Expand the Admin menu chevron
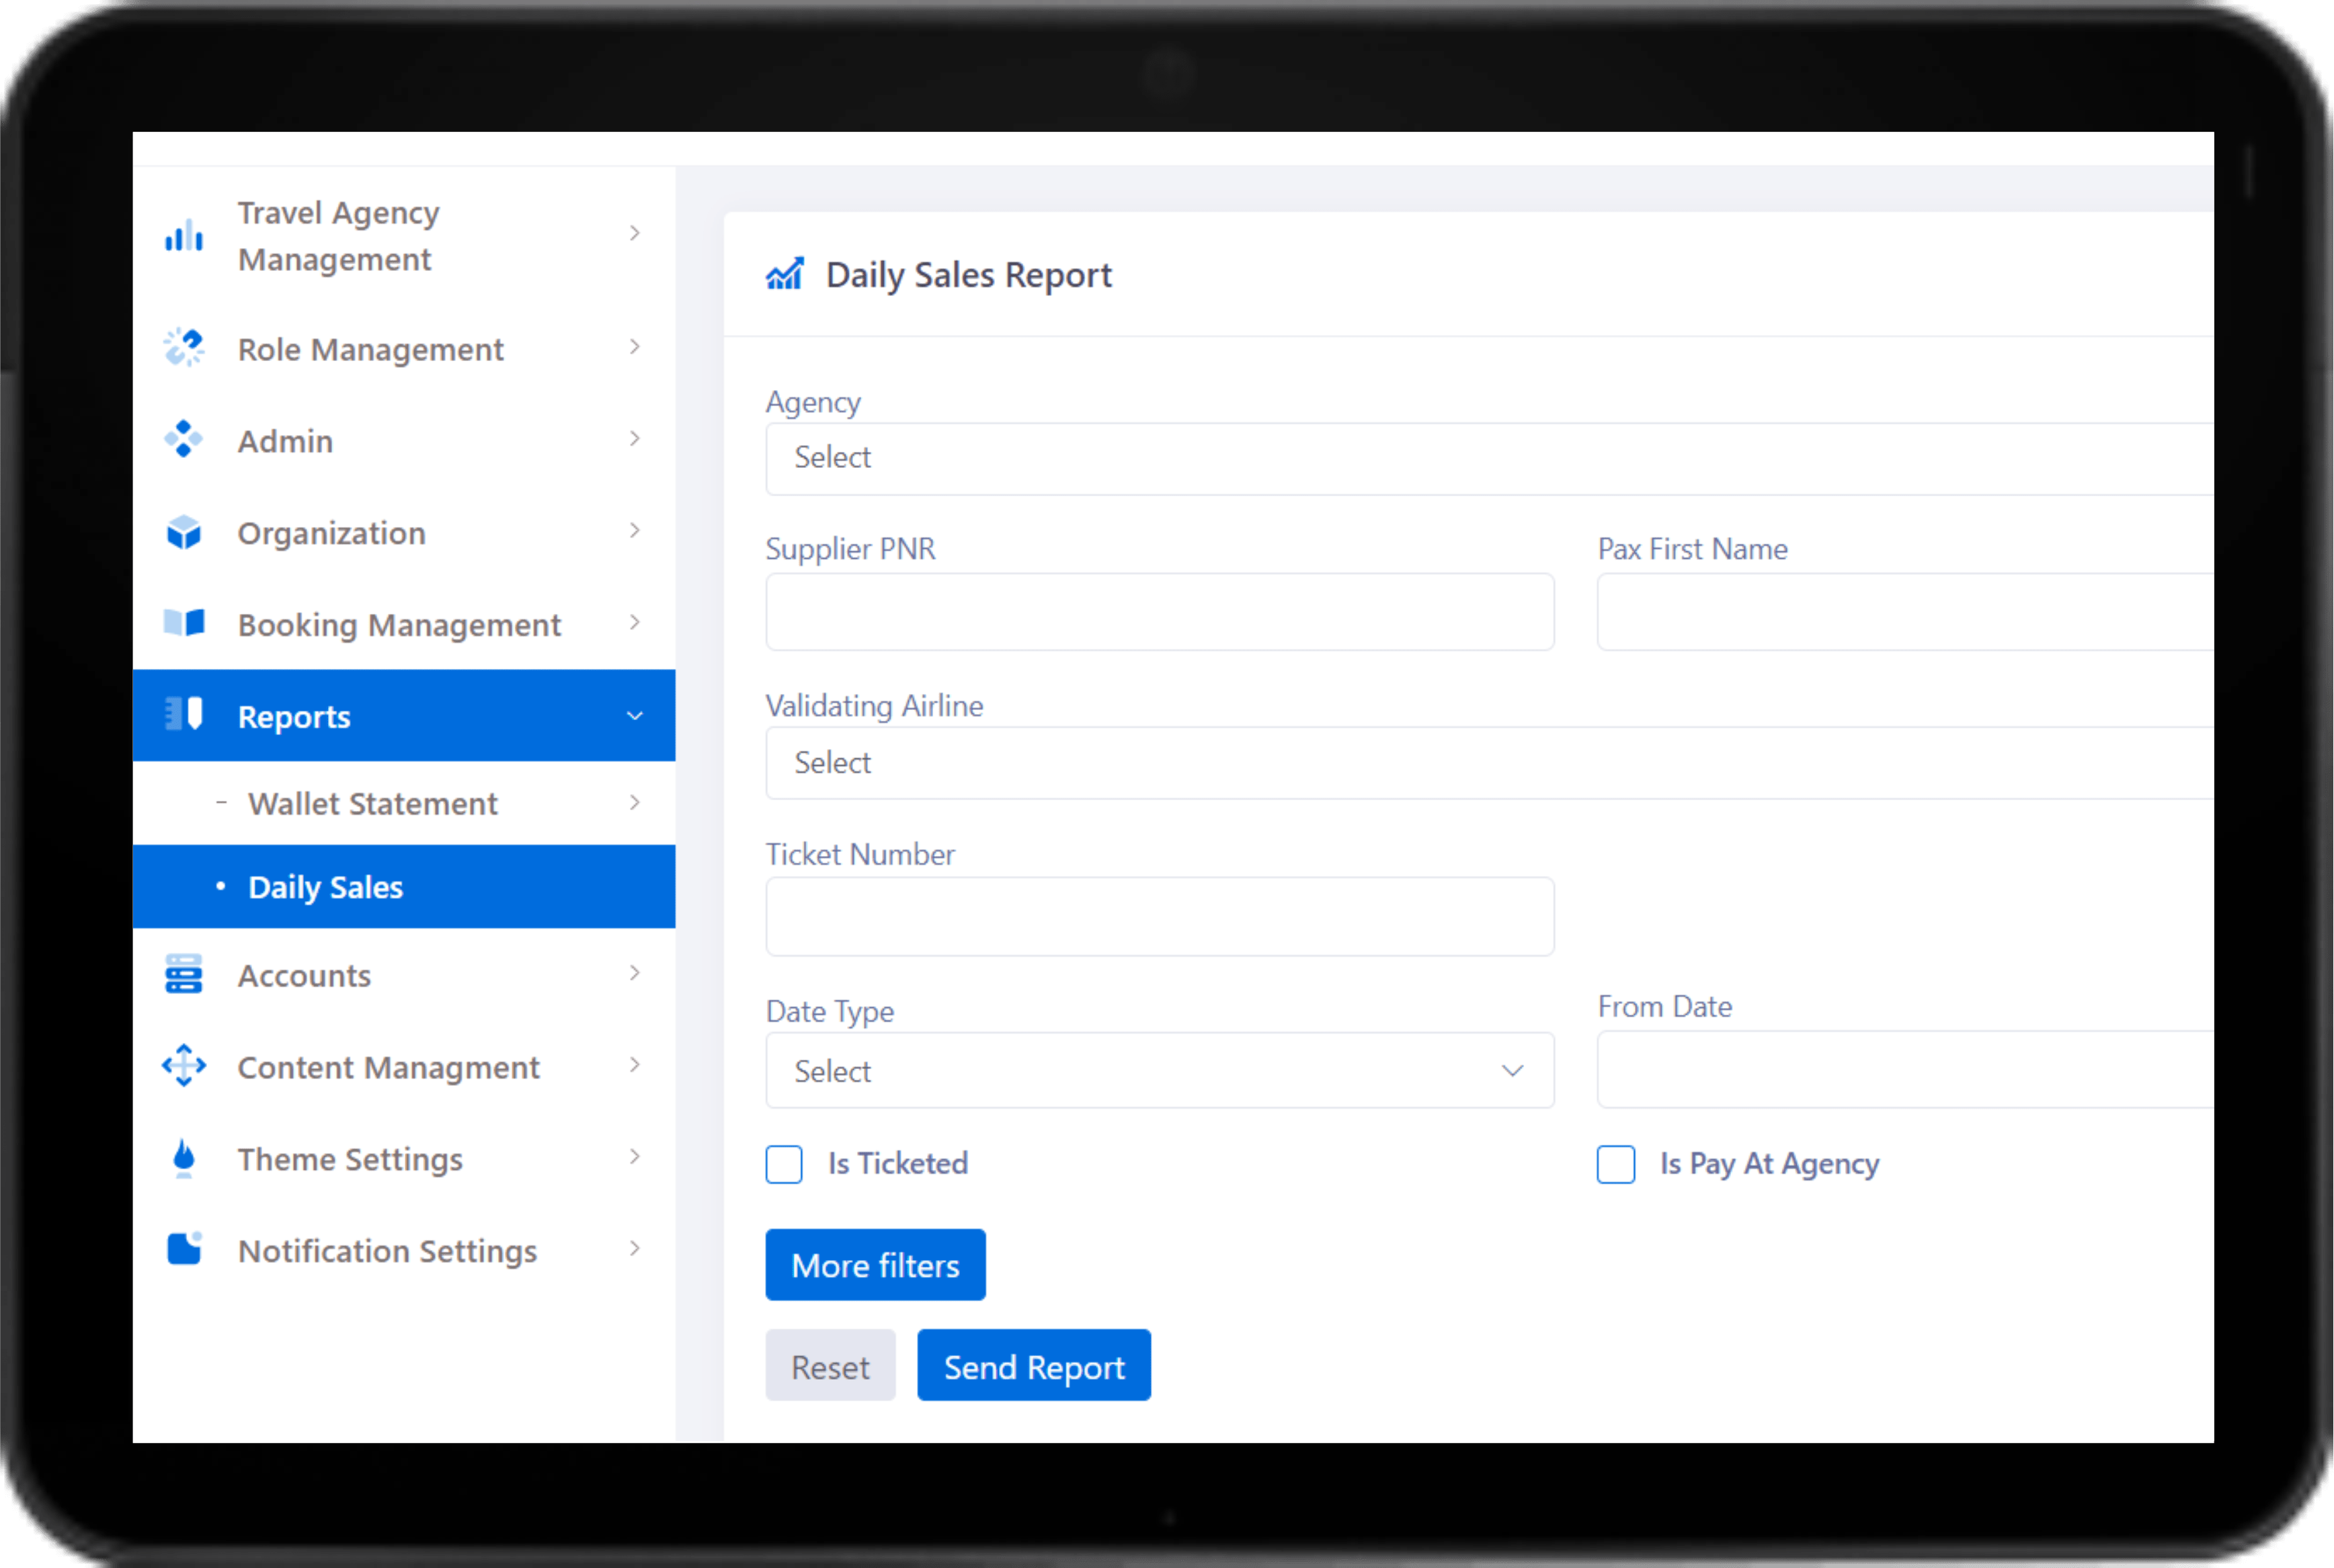This screenshot has width=2334, height=1568. click(635, 439)
